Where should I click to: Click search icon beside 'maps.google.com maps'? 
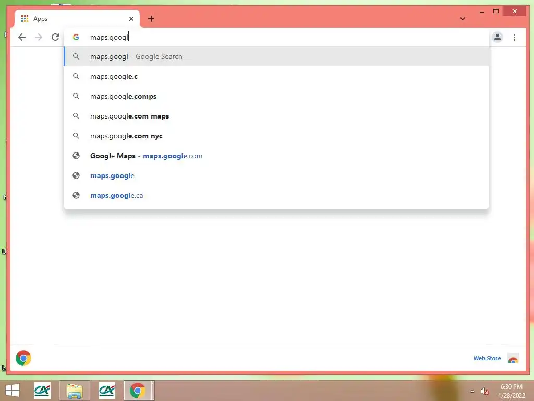click(76, 116)
